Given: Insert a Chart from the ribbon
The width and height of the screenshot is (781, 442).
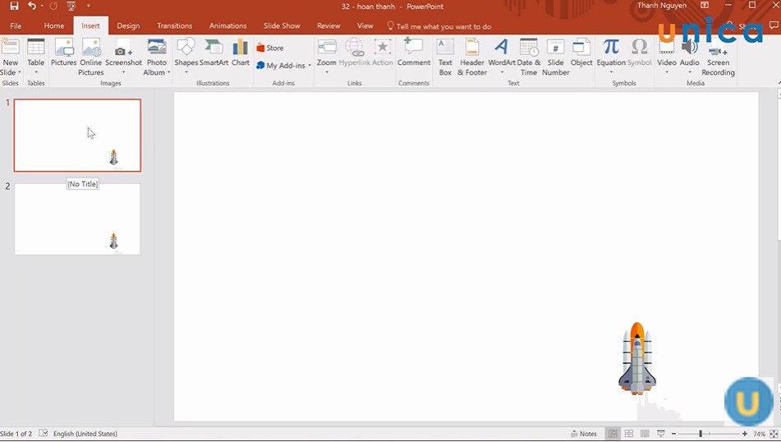Looking at the screenshot, I should click(x=240, y=53).
